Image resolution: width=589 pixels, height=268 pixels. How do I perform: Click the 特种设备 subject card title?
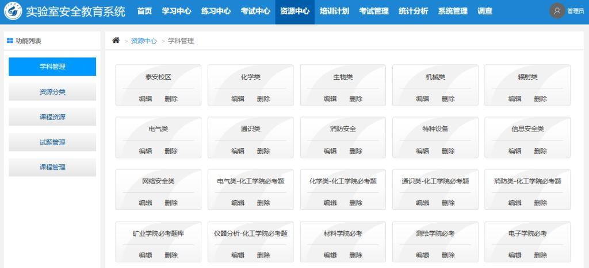[x=435, y=129]
